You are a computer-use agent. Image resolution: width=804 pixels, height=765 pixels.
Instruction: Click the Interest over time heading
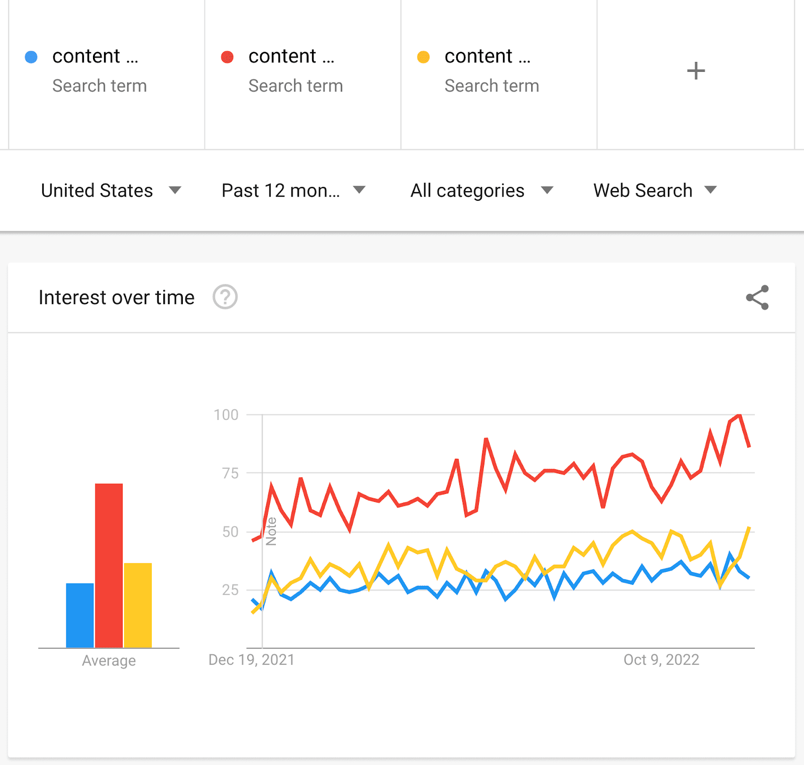[117, 297]
